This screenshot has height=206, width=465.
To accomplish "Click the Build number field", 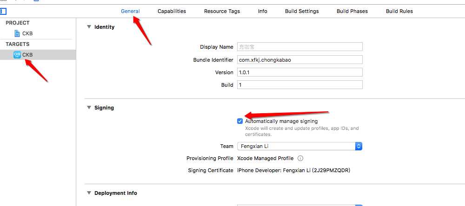I will point(300,84).
